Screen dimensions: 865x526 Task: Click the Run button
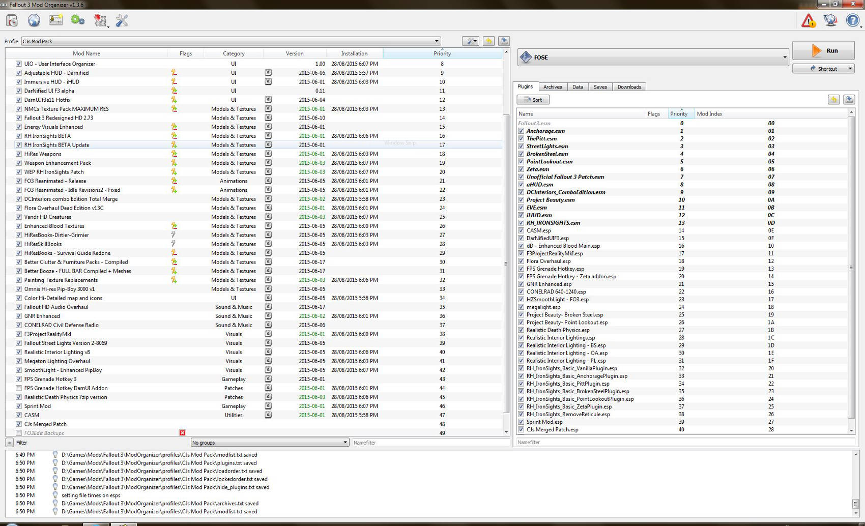[x=823, y=51]
